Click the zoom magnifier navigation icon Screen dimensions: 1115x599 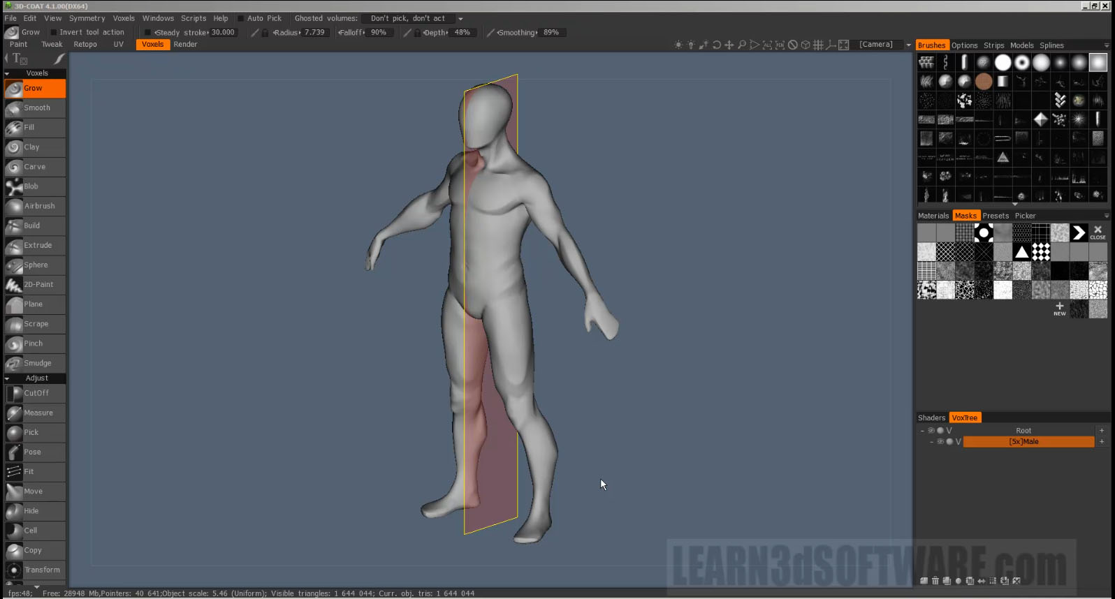point(742,45)
